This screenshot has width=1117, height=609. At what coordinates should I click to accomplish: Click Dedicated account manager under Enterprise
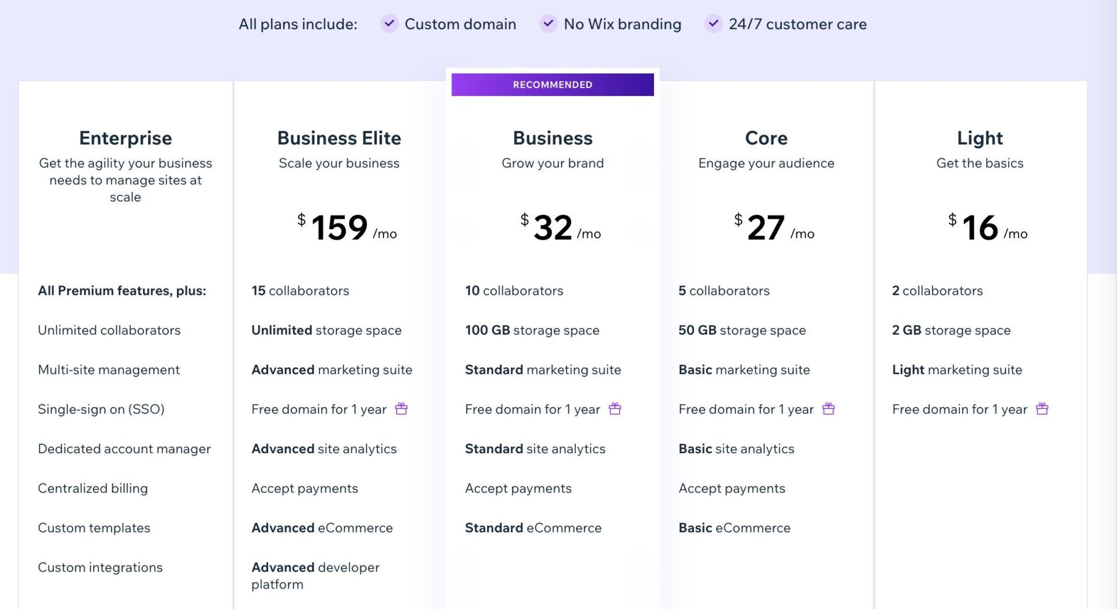coord(124,448)
